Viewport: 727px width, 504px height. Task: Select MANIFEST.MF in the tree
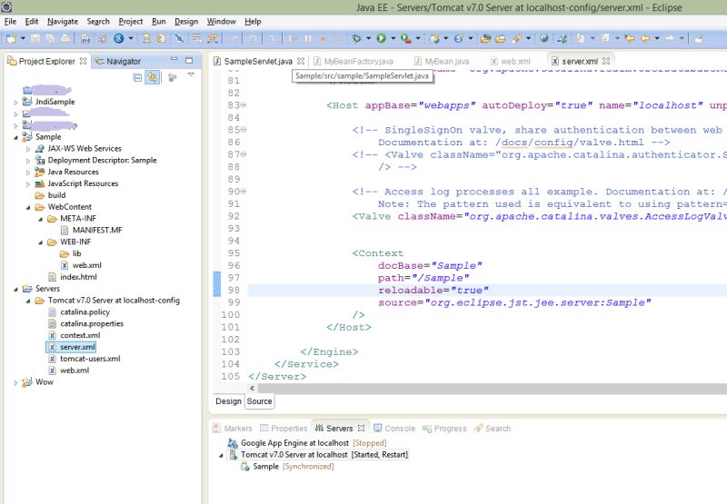(97, 231)
